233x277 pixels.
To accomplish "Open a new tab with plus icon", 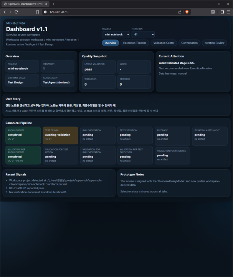I will 54,4.
